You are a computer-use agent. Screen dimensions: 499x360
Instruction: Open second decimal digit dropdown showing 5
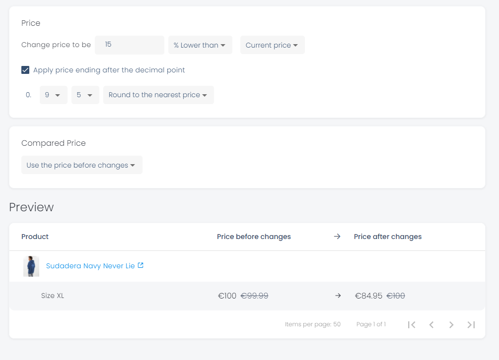click(x=85, y=95)
